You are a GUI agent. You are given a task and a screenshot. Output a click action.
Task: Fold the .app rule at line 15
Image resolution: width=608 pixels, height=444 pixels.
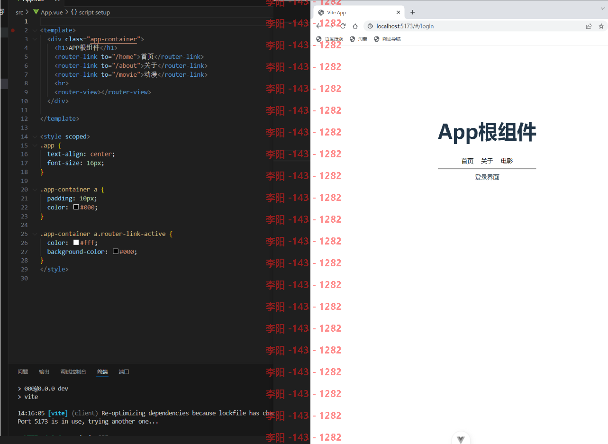[x=35, y=145]
